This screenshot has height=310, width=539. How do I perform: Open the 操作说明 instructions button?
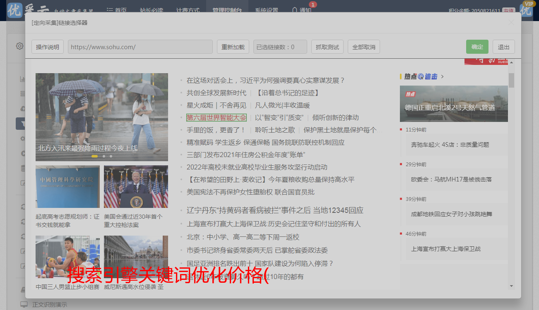(48, 47)
